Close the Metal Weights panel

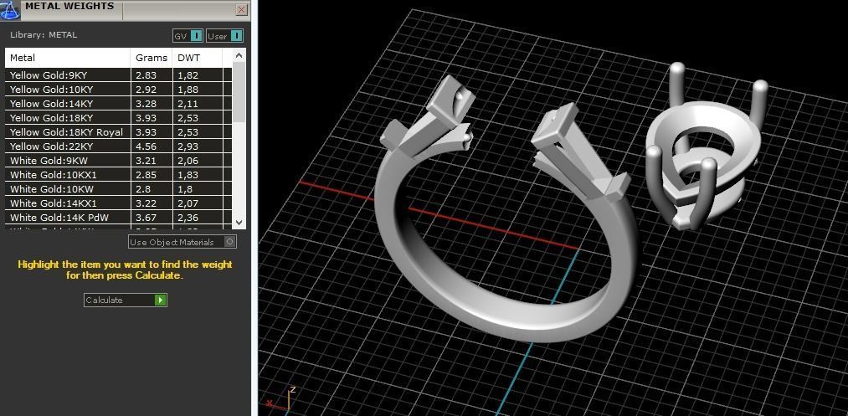242,9
